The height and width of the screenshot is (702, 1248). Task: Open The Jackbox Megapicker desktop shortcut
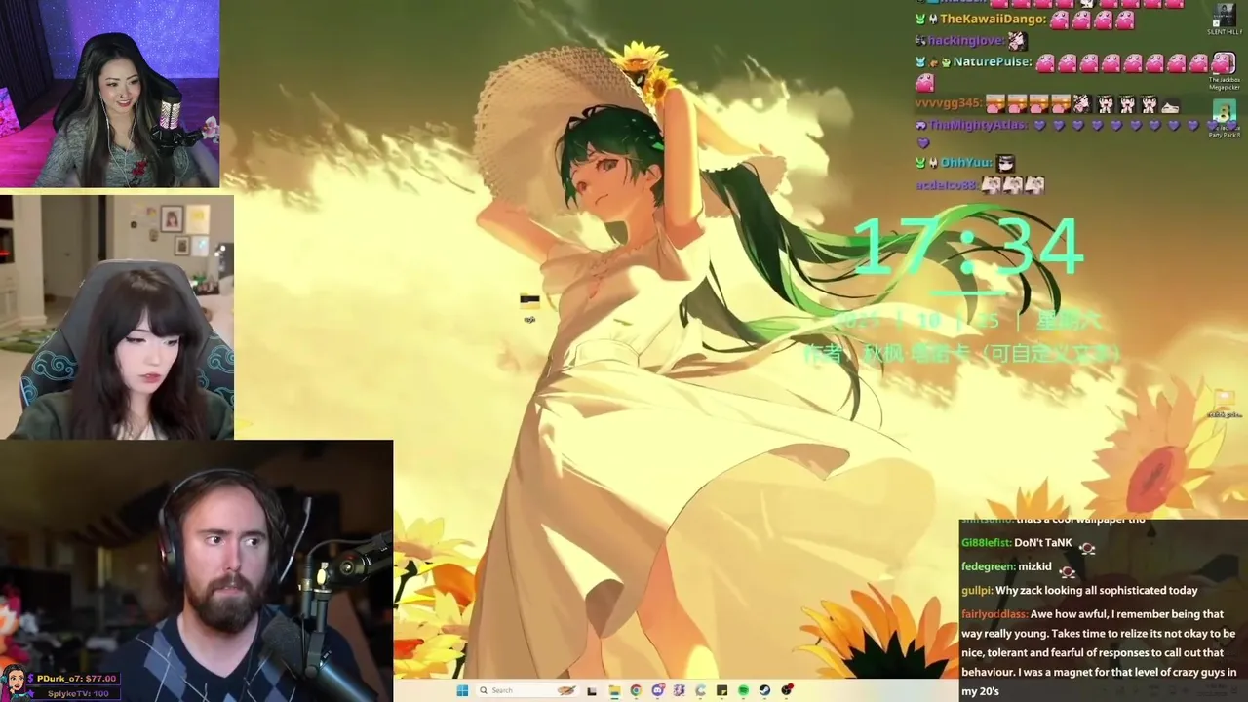click(x=1224, y=70)
